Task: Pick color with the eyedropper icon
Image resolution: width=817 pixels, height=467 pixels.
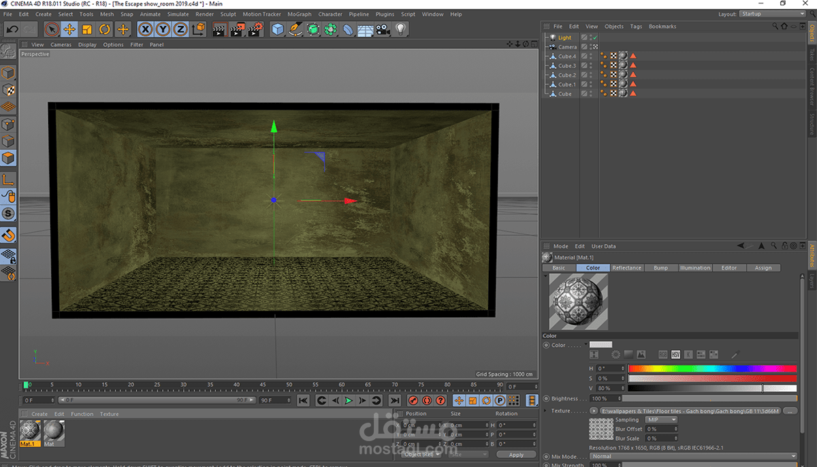Action: point(735,355)
